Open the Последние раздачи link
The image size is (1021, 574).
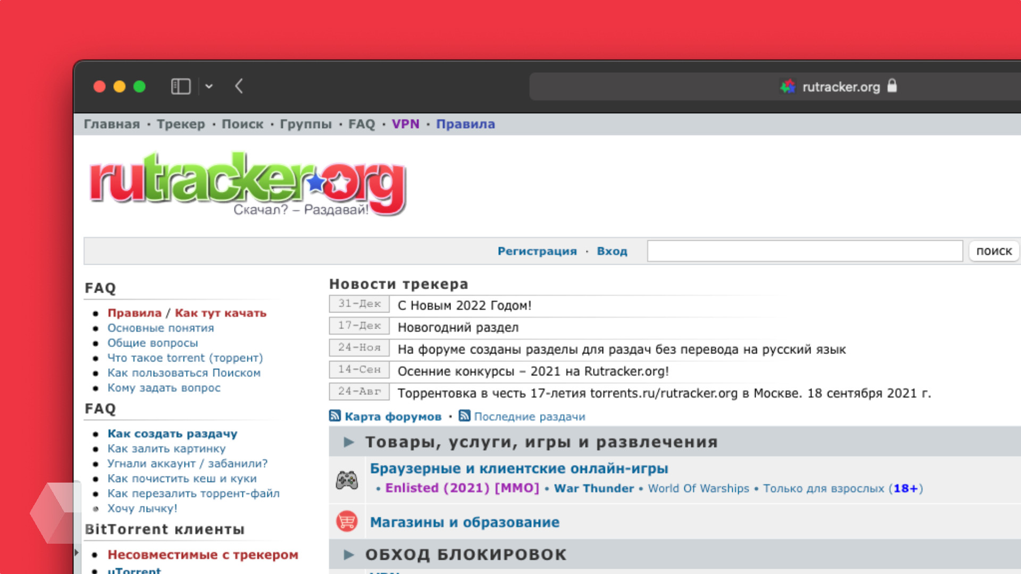tap(530, 417)
